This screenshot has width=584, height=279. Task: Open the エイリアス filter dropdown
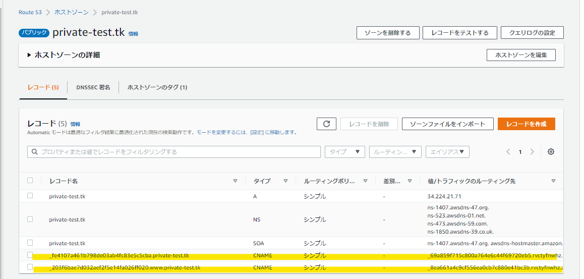(x=447, y=152)
